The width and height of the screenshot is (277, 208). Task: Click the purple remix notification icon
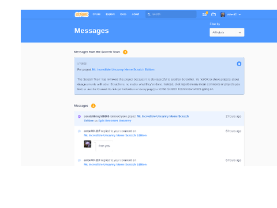[x=79, y=116]
